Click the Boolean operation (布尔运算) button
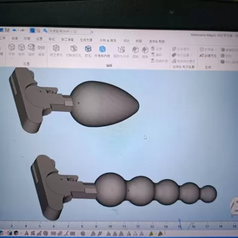 tap(182, 55)
